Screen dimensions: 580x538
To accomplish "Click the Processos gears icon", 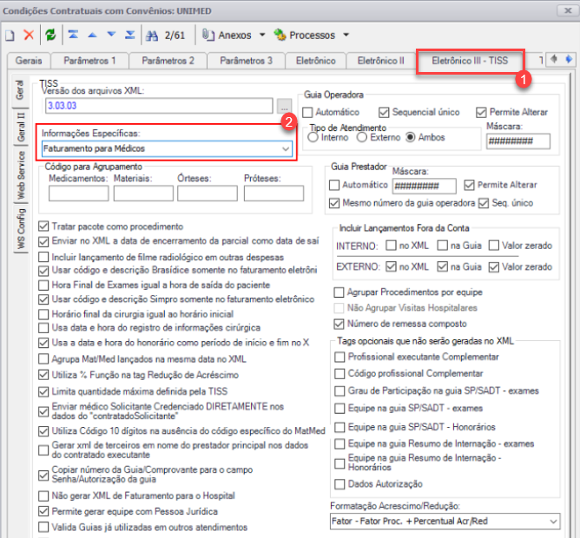I will (x=280, y=35).
